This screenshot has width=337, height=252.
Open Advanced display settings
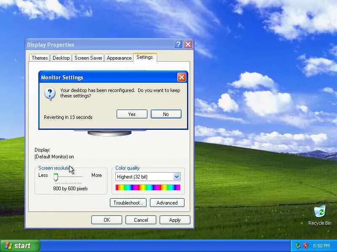[x=167, y=203]
